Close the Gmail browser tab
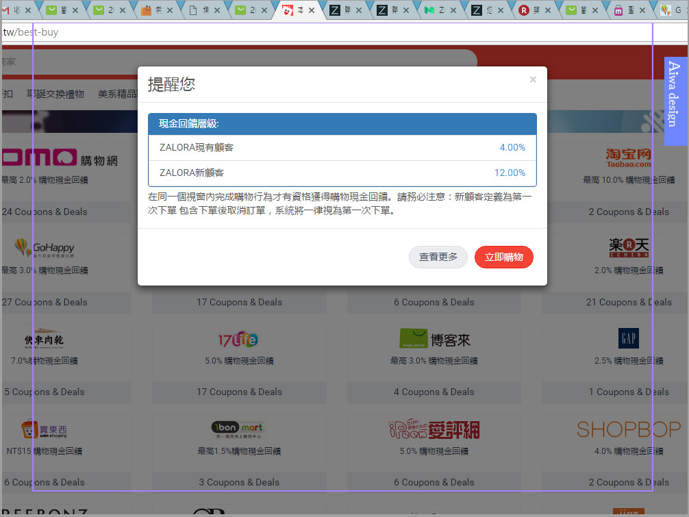 click(28, 10)
